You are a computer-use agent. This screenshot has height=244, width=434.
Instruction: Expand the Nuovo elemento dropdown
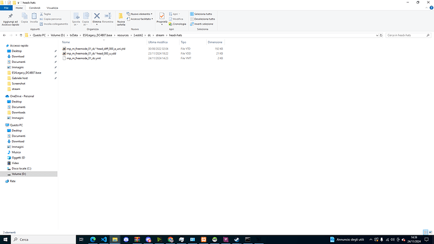pos(140,14)
